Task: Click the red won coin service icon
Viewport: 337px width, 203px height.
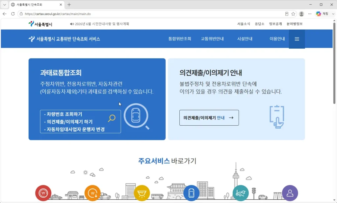Action: pyautogui.click(x=43, y=193)
